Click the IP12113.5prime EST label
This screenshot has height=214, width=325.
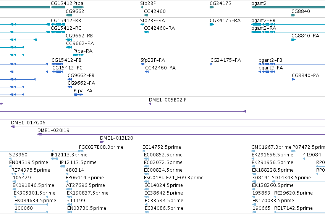(x=78, y=163)
